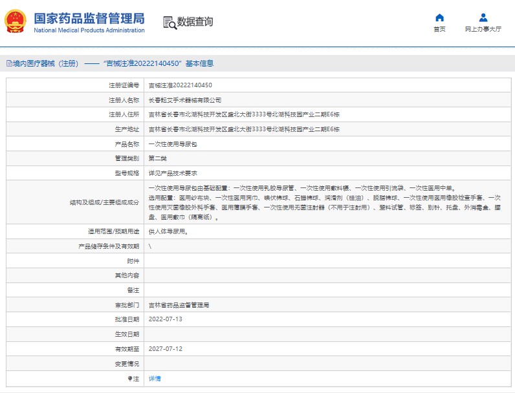
Task: Click the bullet icon beside 注 label
Action: (130, 379)
